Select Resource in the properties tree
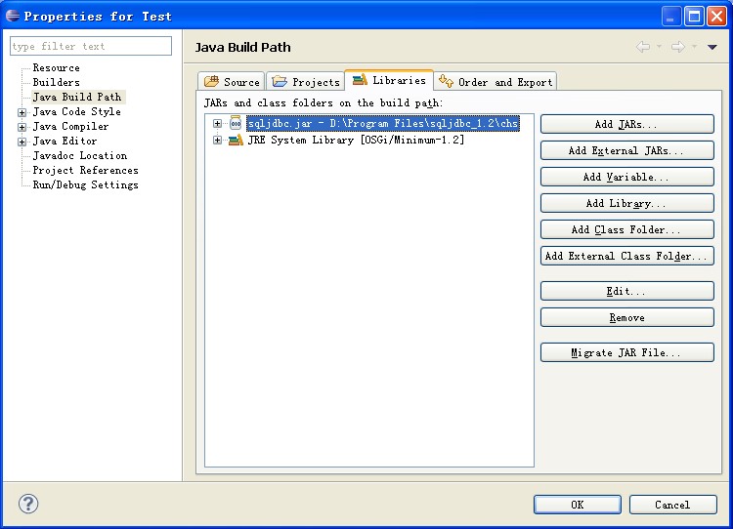733x529 pixels. pos(56,67)
